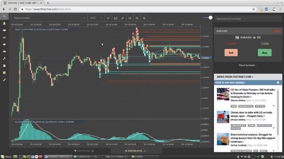Click the Open High Low Close readout
The image size is (284, 159).
coord(41,30)
